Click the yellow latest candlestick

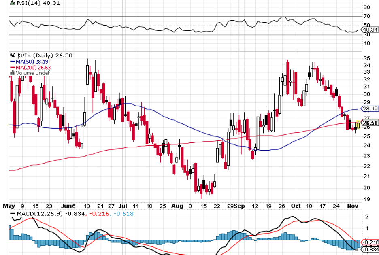[358, 125]
